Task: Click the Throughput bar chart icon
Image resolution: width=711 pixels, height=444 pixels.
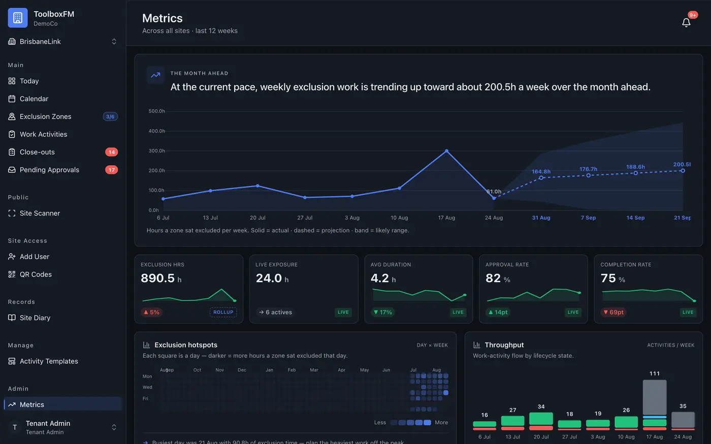Action: (x=476, y=345)
